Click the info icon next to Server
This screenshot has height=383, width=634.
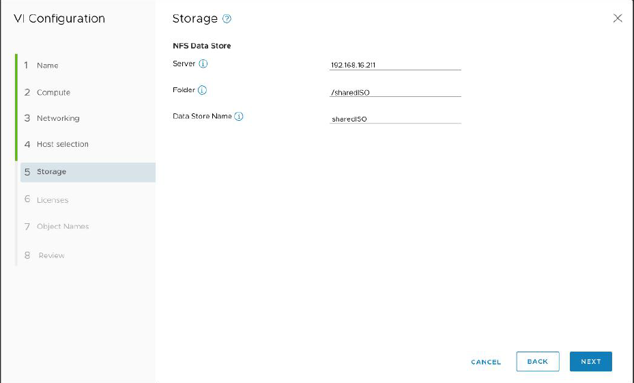[x=203, y=63]
